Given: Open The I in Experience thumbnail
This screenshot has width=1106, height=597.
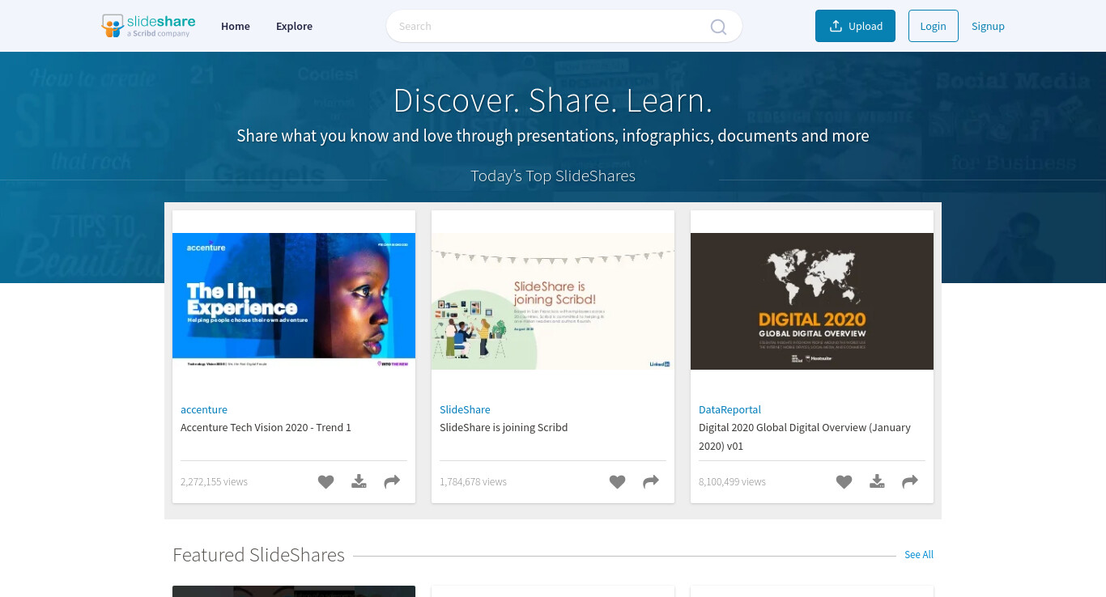Looking at the screenshot, I should (x=294, y=301).
